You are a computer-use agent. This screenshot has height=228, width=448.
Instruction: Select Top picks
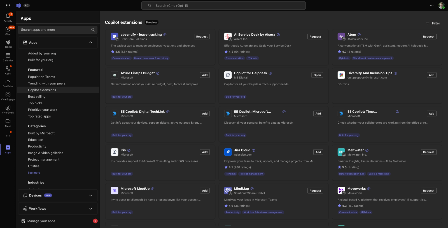tap(35, 103)
